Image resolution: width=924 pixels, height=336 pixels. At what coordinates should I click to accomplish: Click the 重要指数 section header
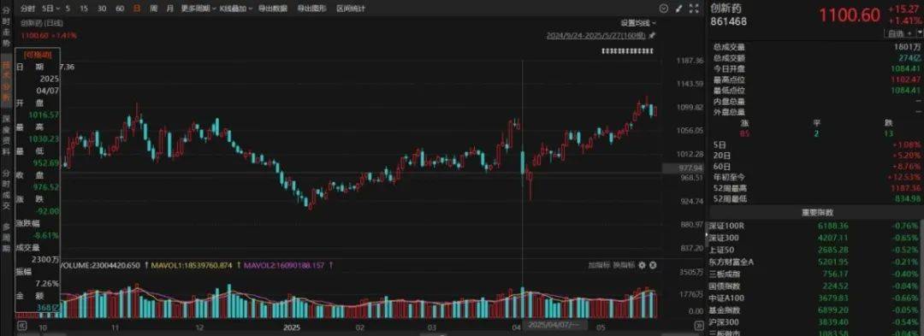816,213
